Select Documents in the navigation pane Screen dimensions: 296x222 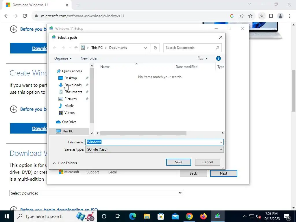coord(73,92)
